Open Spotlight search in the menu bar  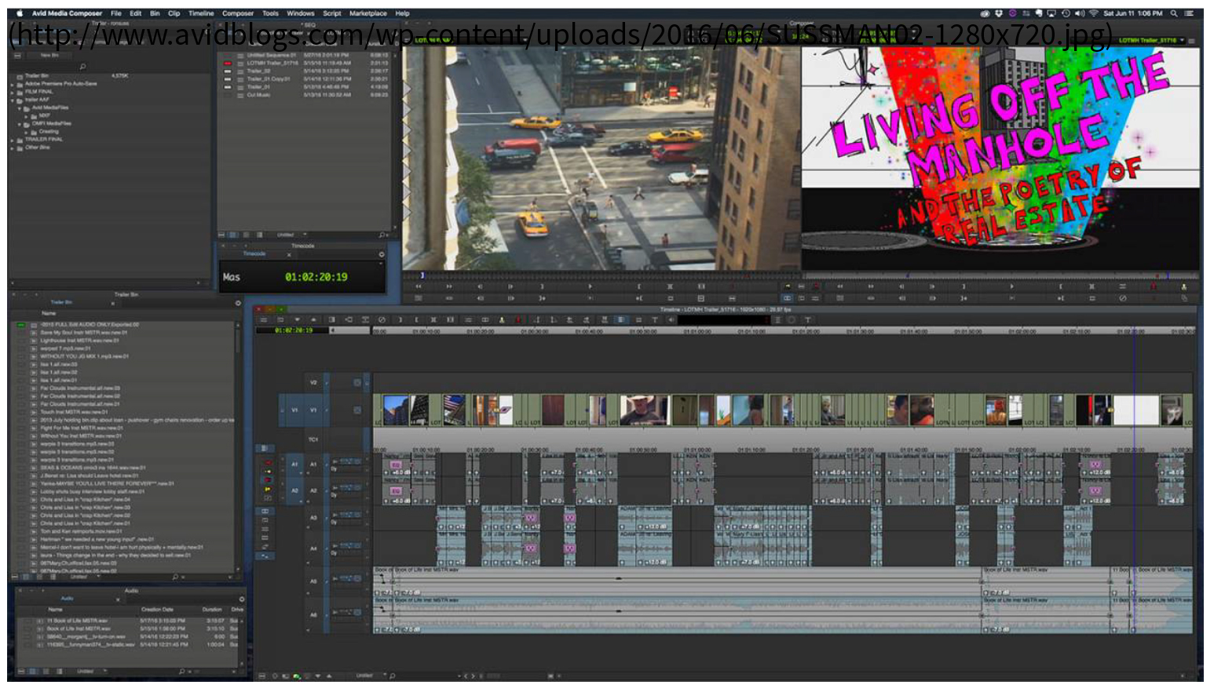pos(1174,13)
